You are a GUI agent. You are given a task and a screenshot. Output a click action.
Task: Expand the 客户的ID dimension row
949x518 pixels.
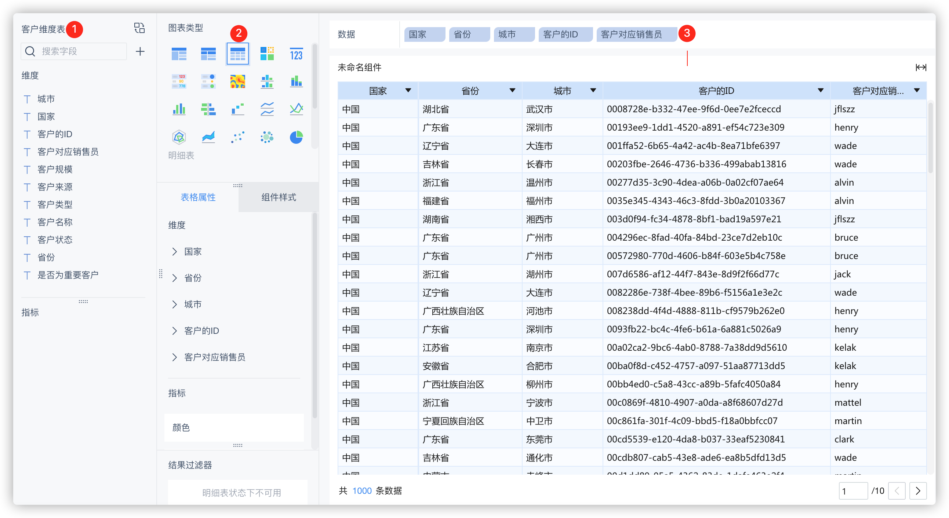pyautogui.click(x=175, y=331)
